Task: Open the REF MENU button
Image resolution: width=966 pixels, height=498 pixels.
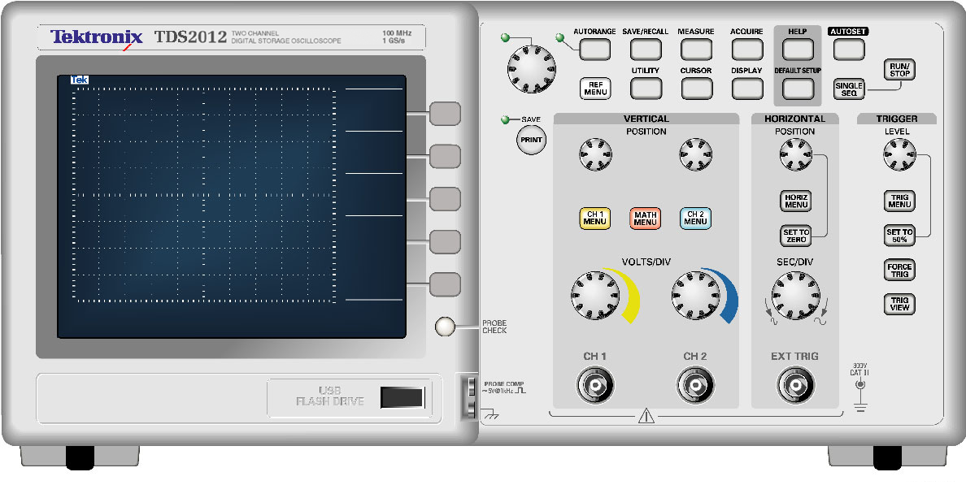Action: click(595, 89)
